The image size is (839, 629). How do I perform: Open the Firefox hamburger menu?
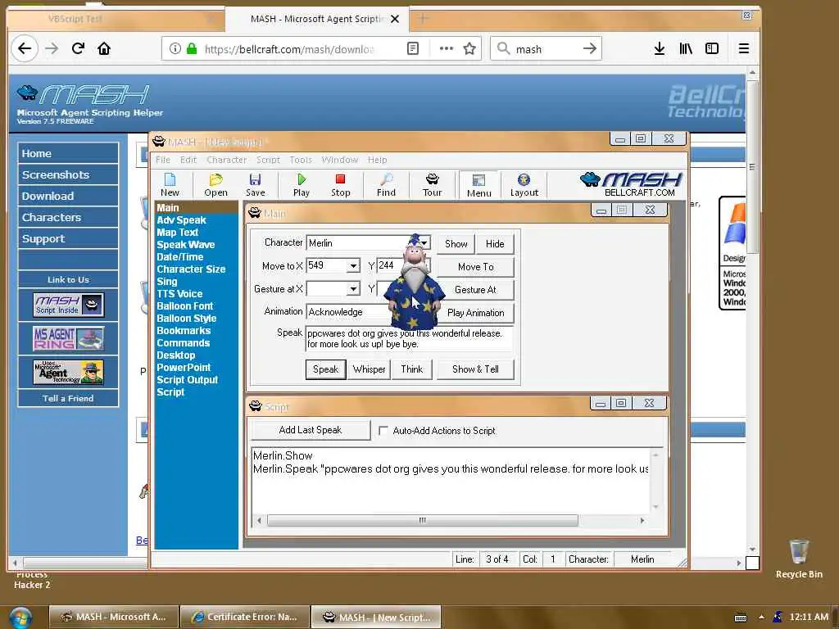tap(743, 48)
